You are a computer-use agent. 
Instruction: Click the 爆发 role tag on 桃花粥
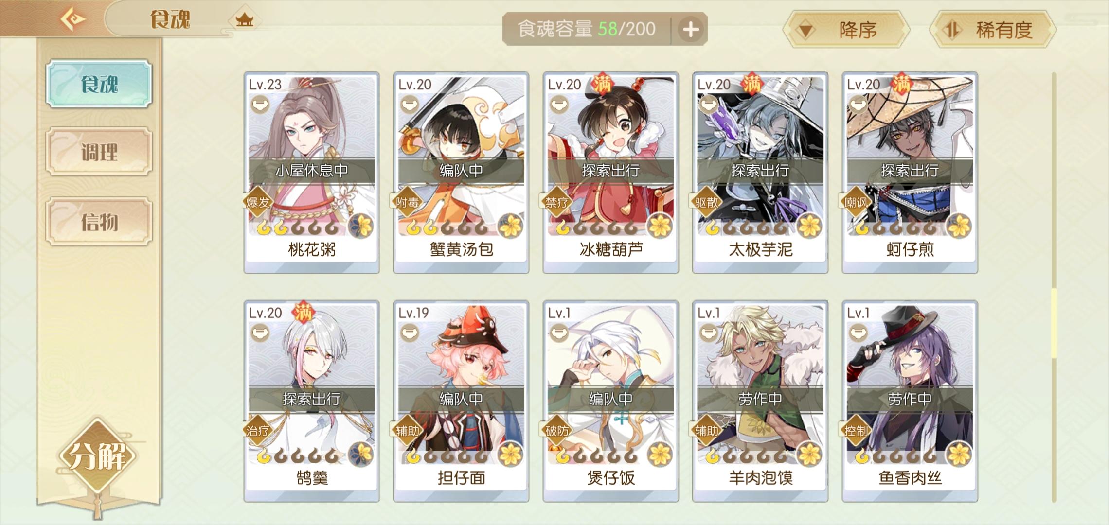pos(258,202)
